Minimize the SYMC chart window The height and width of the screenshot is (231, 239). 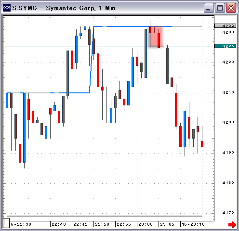(x=209, y=8)
